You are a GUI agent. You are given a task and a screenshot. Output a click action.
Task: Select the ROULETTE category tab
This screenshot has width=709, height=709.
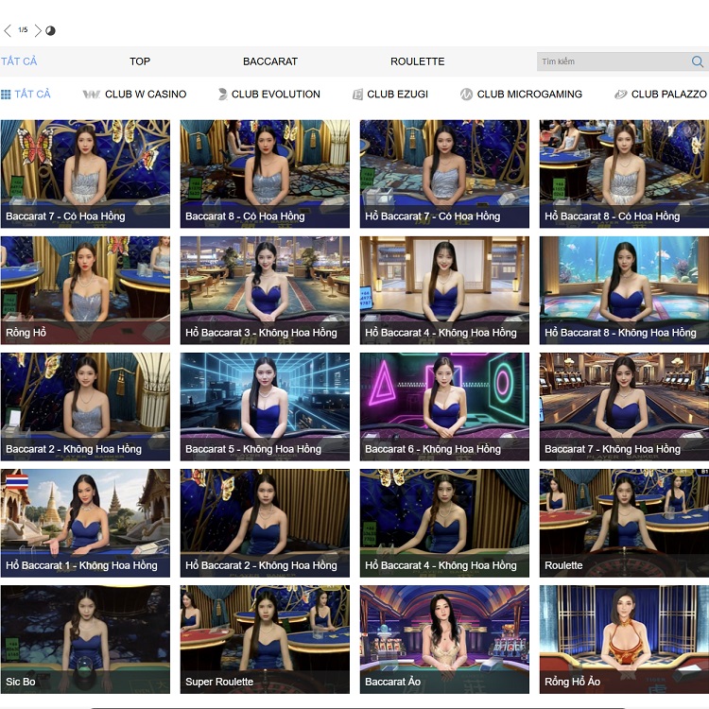pos(417,61)
